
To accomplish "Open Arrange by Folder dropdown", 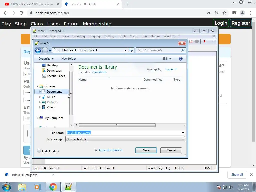I will [x=171, y=69].
